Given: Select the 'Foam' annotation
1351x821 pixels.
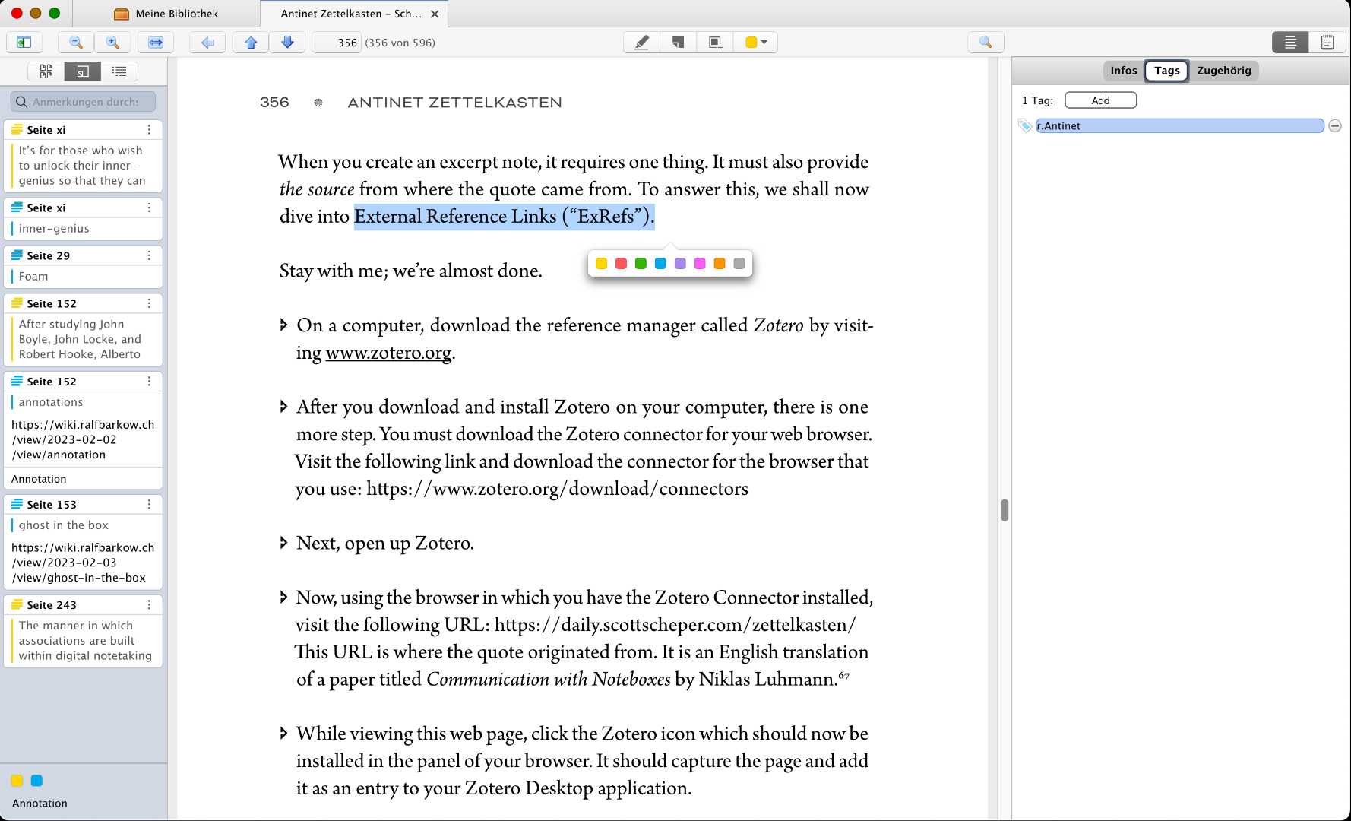Looking at the screenshot, I should click(33, 277).
